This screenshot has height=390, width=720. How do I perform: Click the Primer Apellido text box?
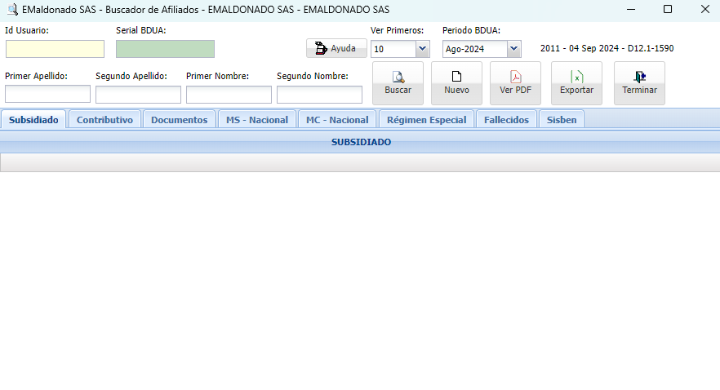[x=47, y=95]
